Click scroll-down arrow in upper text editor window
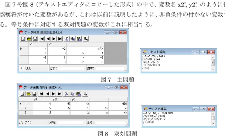This screenshot has height=136, width=225. (213, 69)
